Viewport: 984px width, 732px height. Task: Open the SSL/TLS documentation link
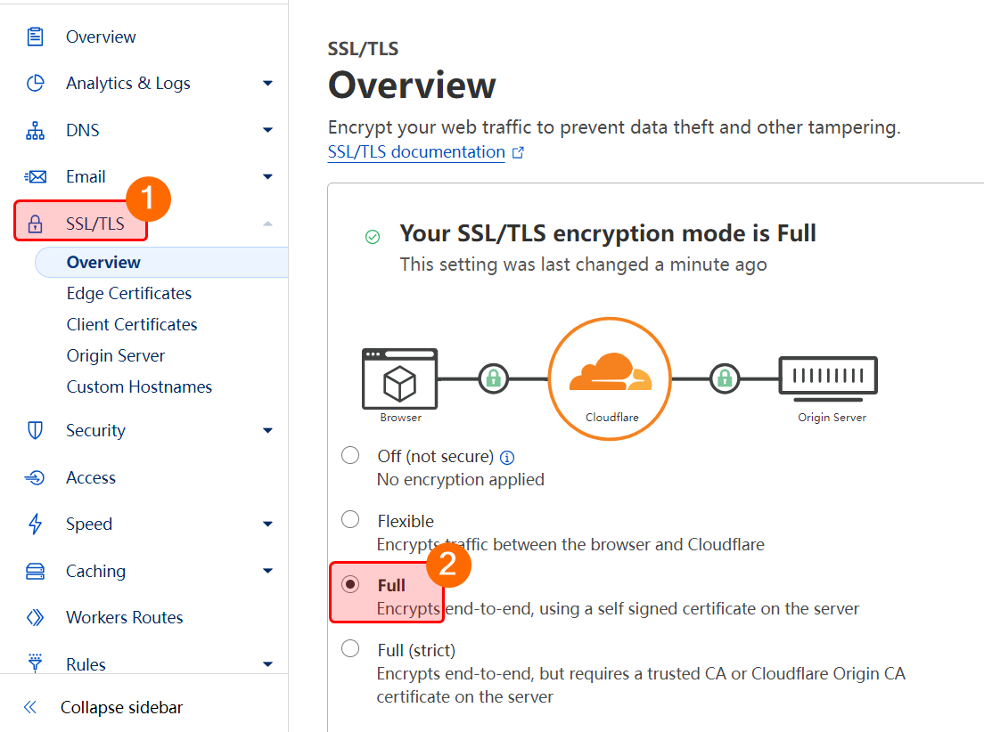point(416,152)
